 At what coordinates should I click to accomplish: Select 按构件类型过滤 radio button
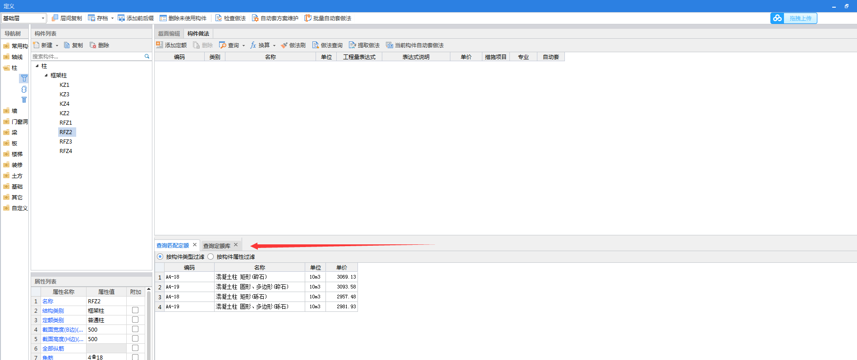(x=160, y=256)
